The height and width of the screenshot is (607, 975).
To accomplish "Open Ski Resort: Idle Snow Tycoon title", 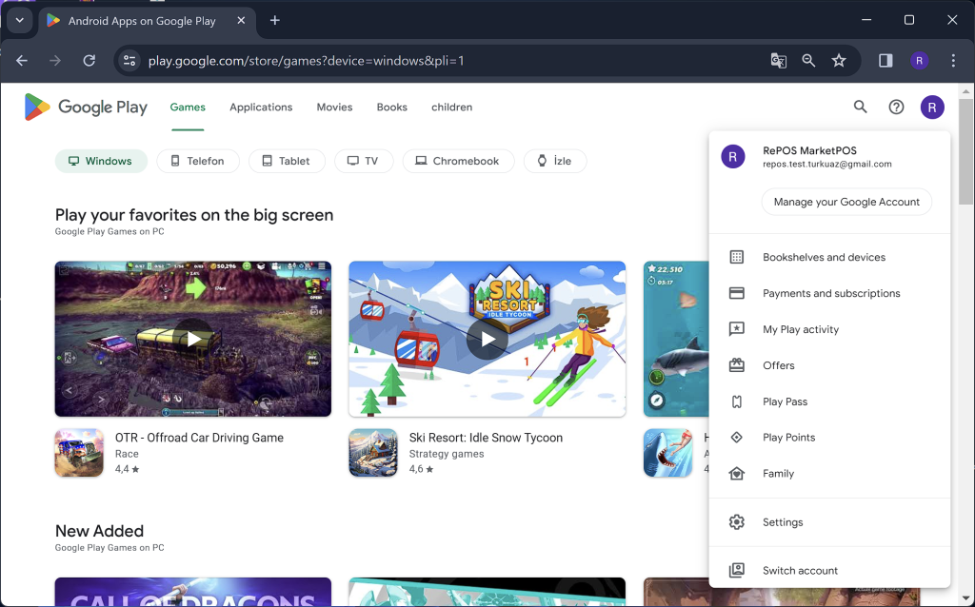I will [x=486, y=438].
